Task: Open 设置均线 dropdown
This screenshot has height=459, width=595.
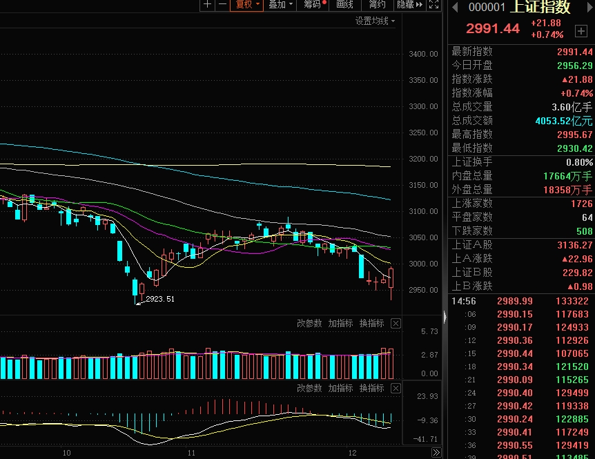Action: (x=375, y=21)
